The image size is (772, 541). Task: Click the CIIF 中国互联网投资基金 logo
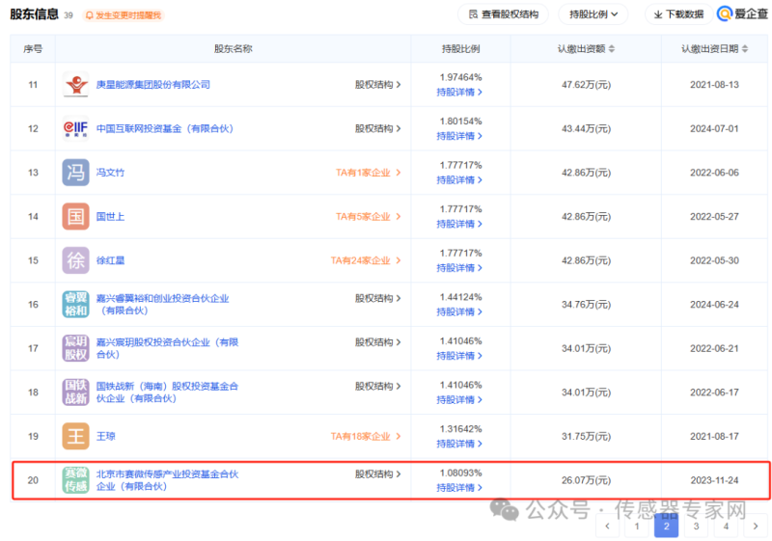[x=76, y=128]
